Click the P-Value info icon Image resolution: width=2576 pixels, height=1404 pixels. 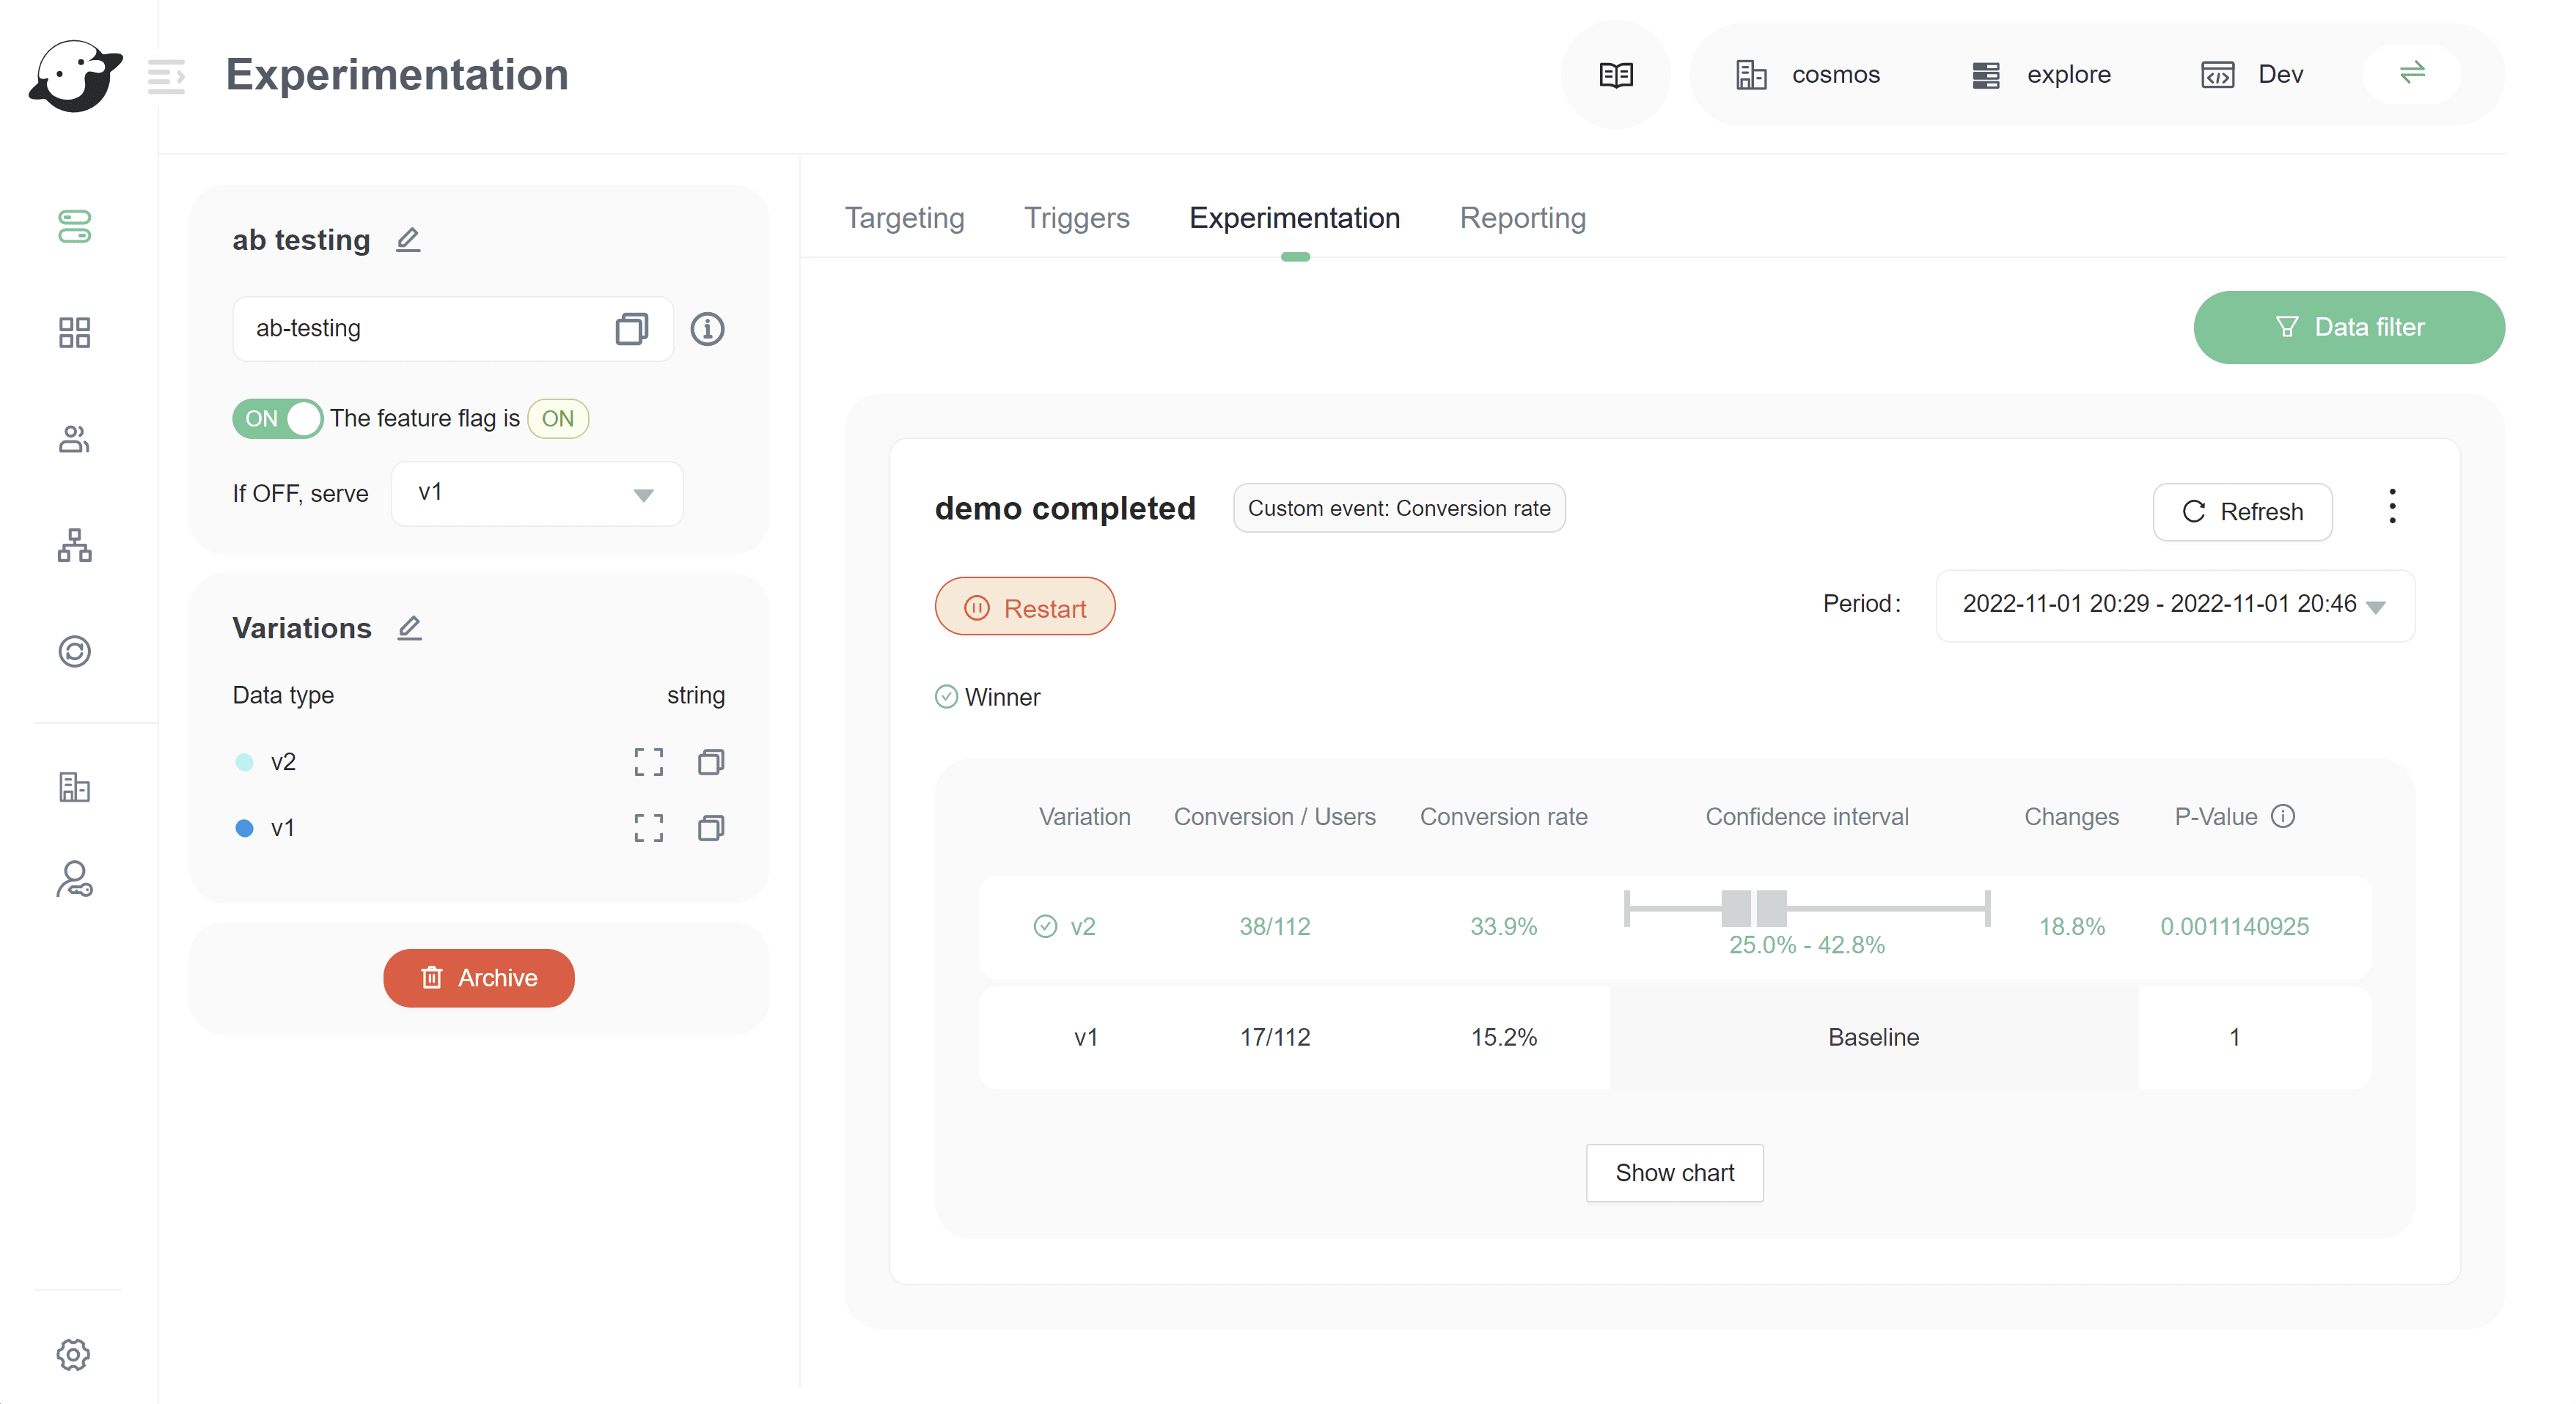click(2282, 816)
